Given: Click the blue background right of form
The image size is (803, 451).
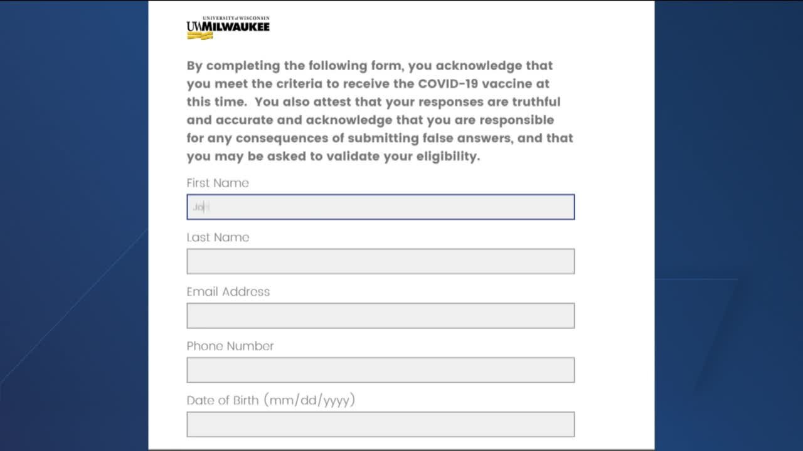Looking at the screenshot, I should coord(728,225).
